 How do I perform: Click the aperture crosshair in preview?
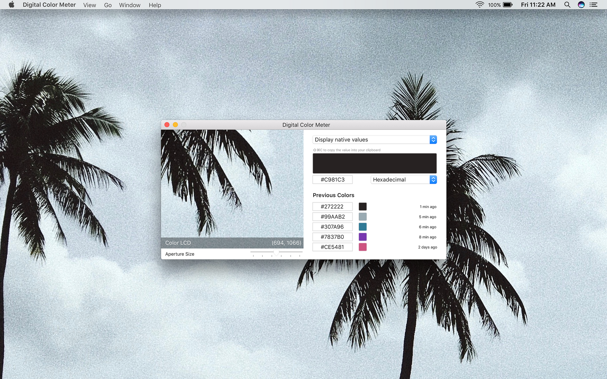232,189
